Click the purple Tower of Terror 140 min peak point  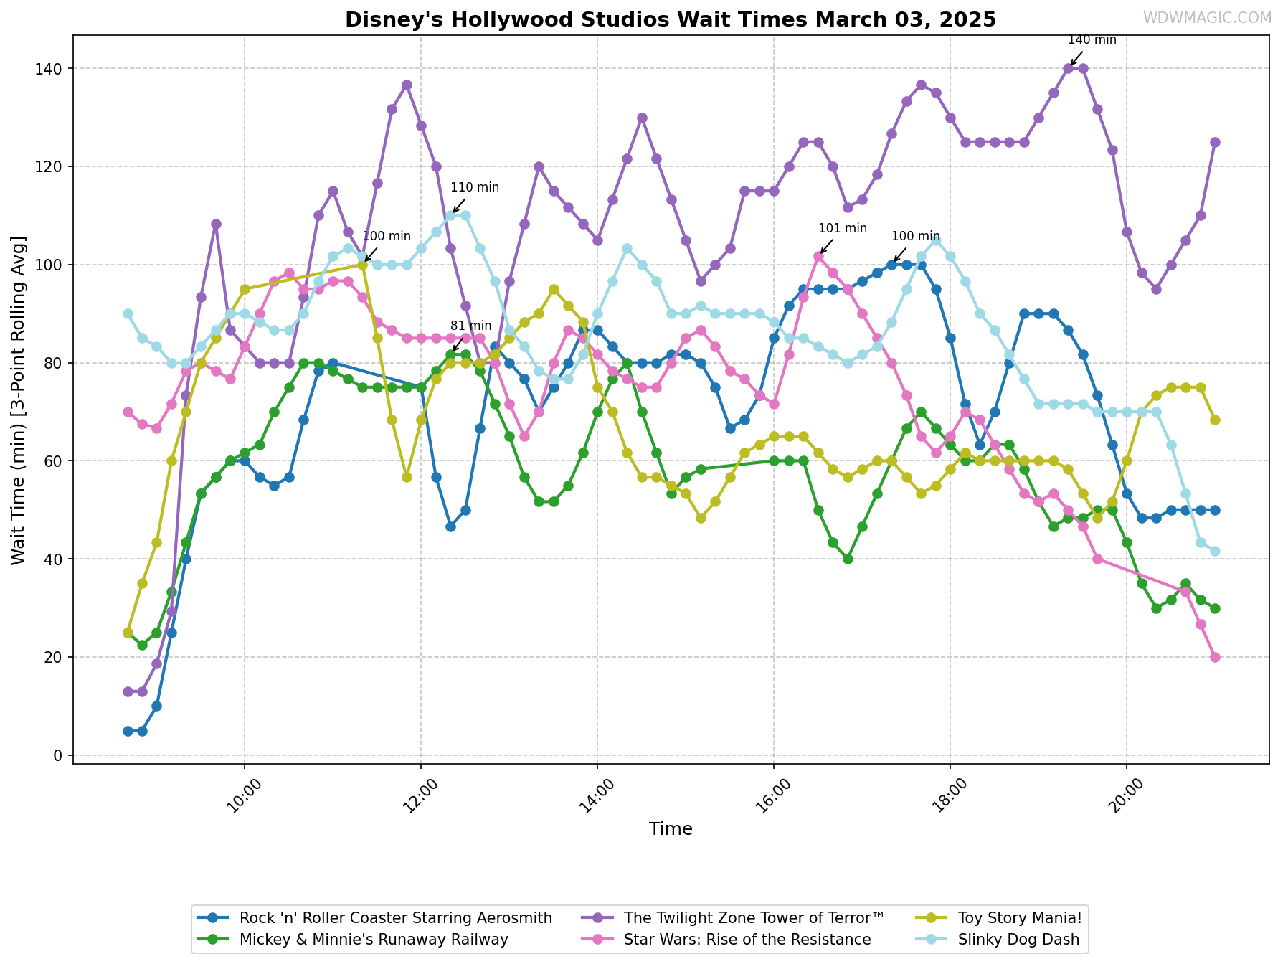click(x=1068, y=68)
